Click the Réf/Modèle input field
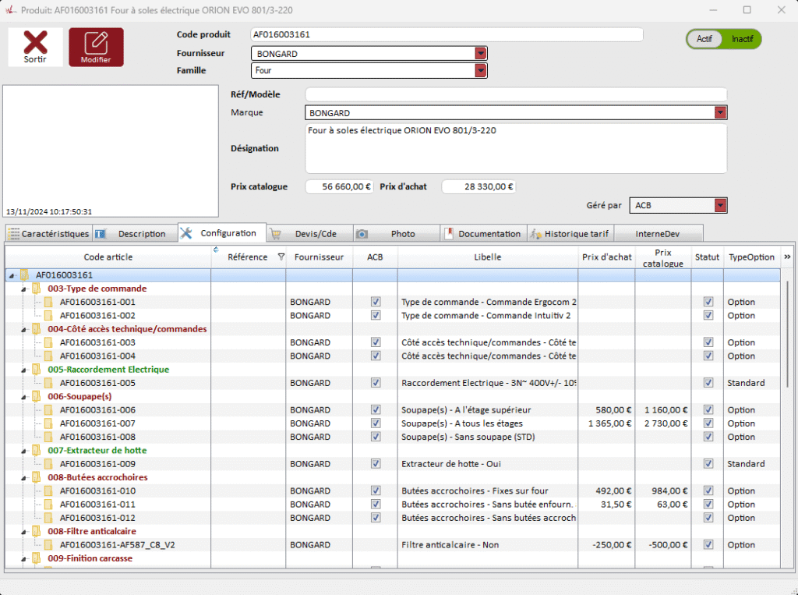 pyautogui.click(x=515, y=94)
